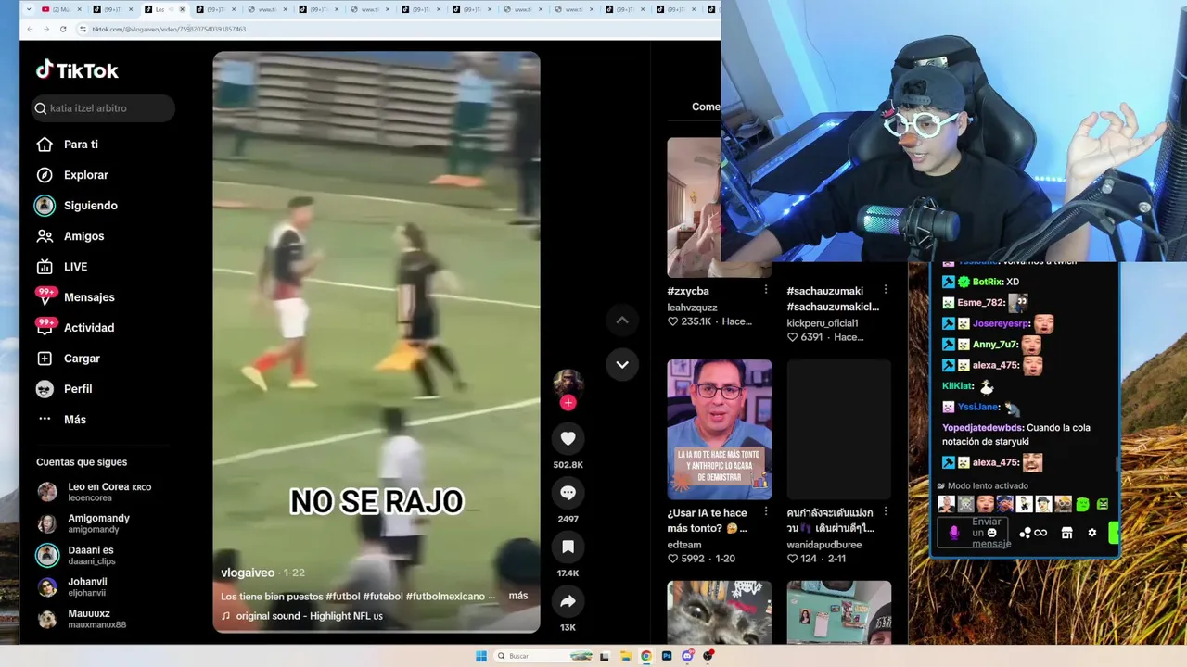Click the green send button in chat
This screenshot has width=1187, height=667.
tap(1114, 533)
